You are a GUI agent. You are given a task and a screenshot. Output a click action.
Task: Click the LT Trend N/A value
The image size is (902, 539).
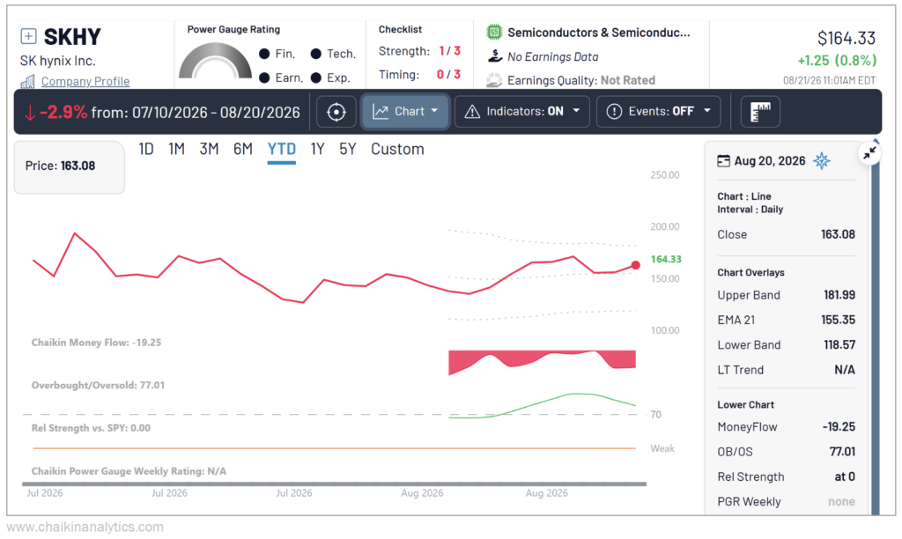[845, 370]
